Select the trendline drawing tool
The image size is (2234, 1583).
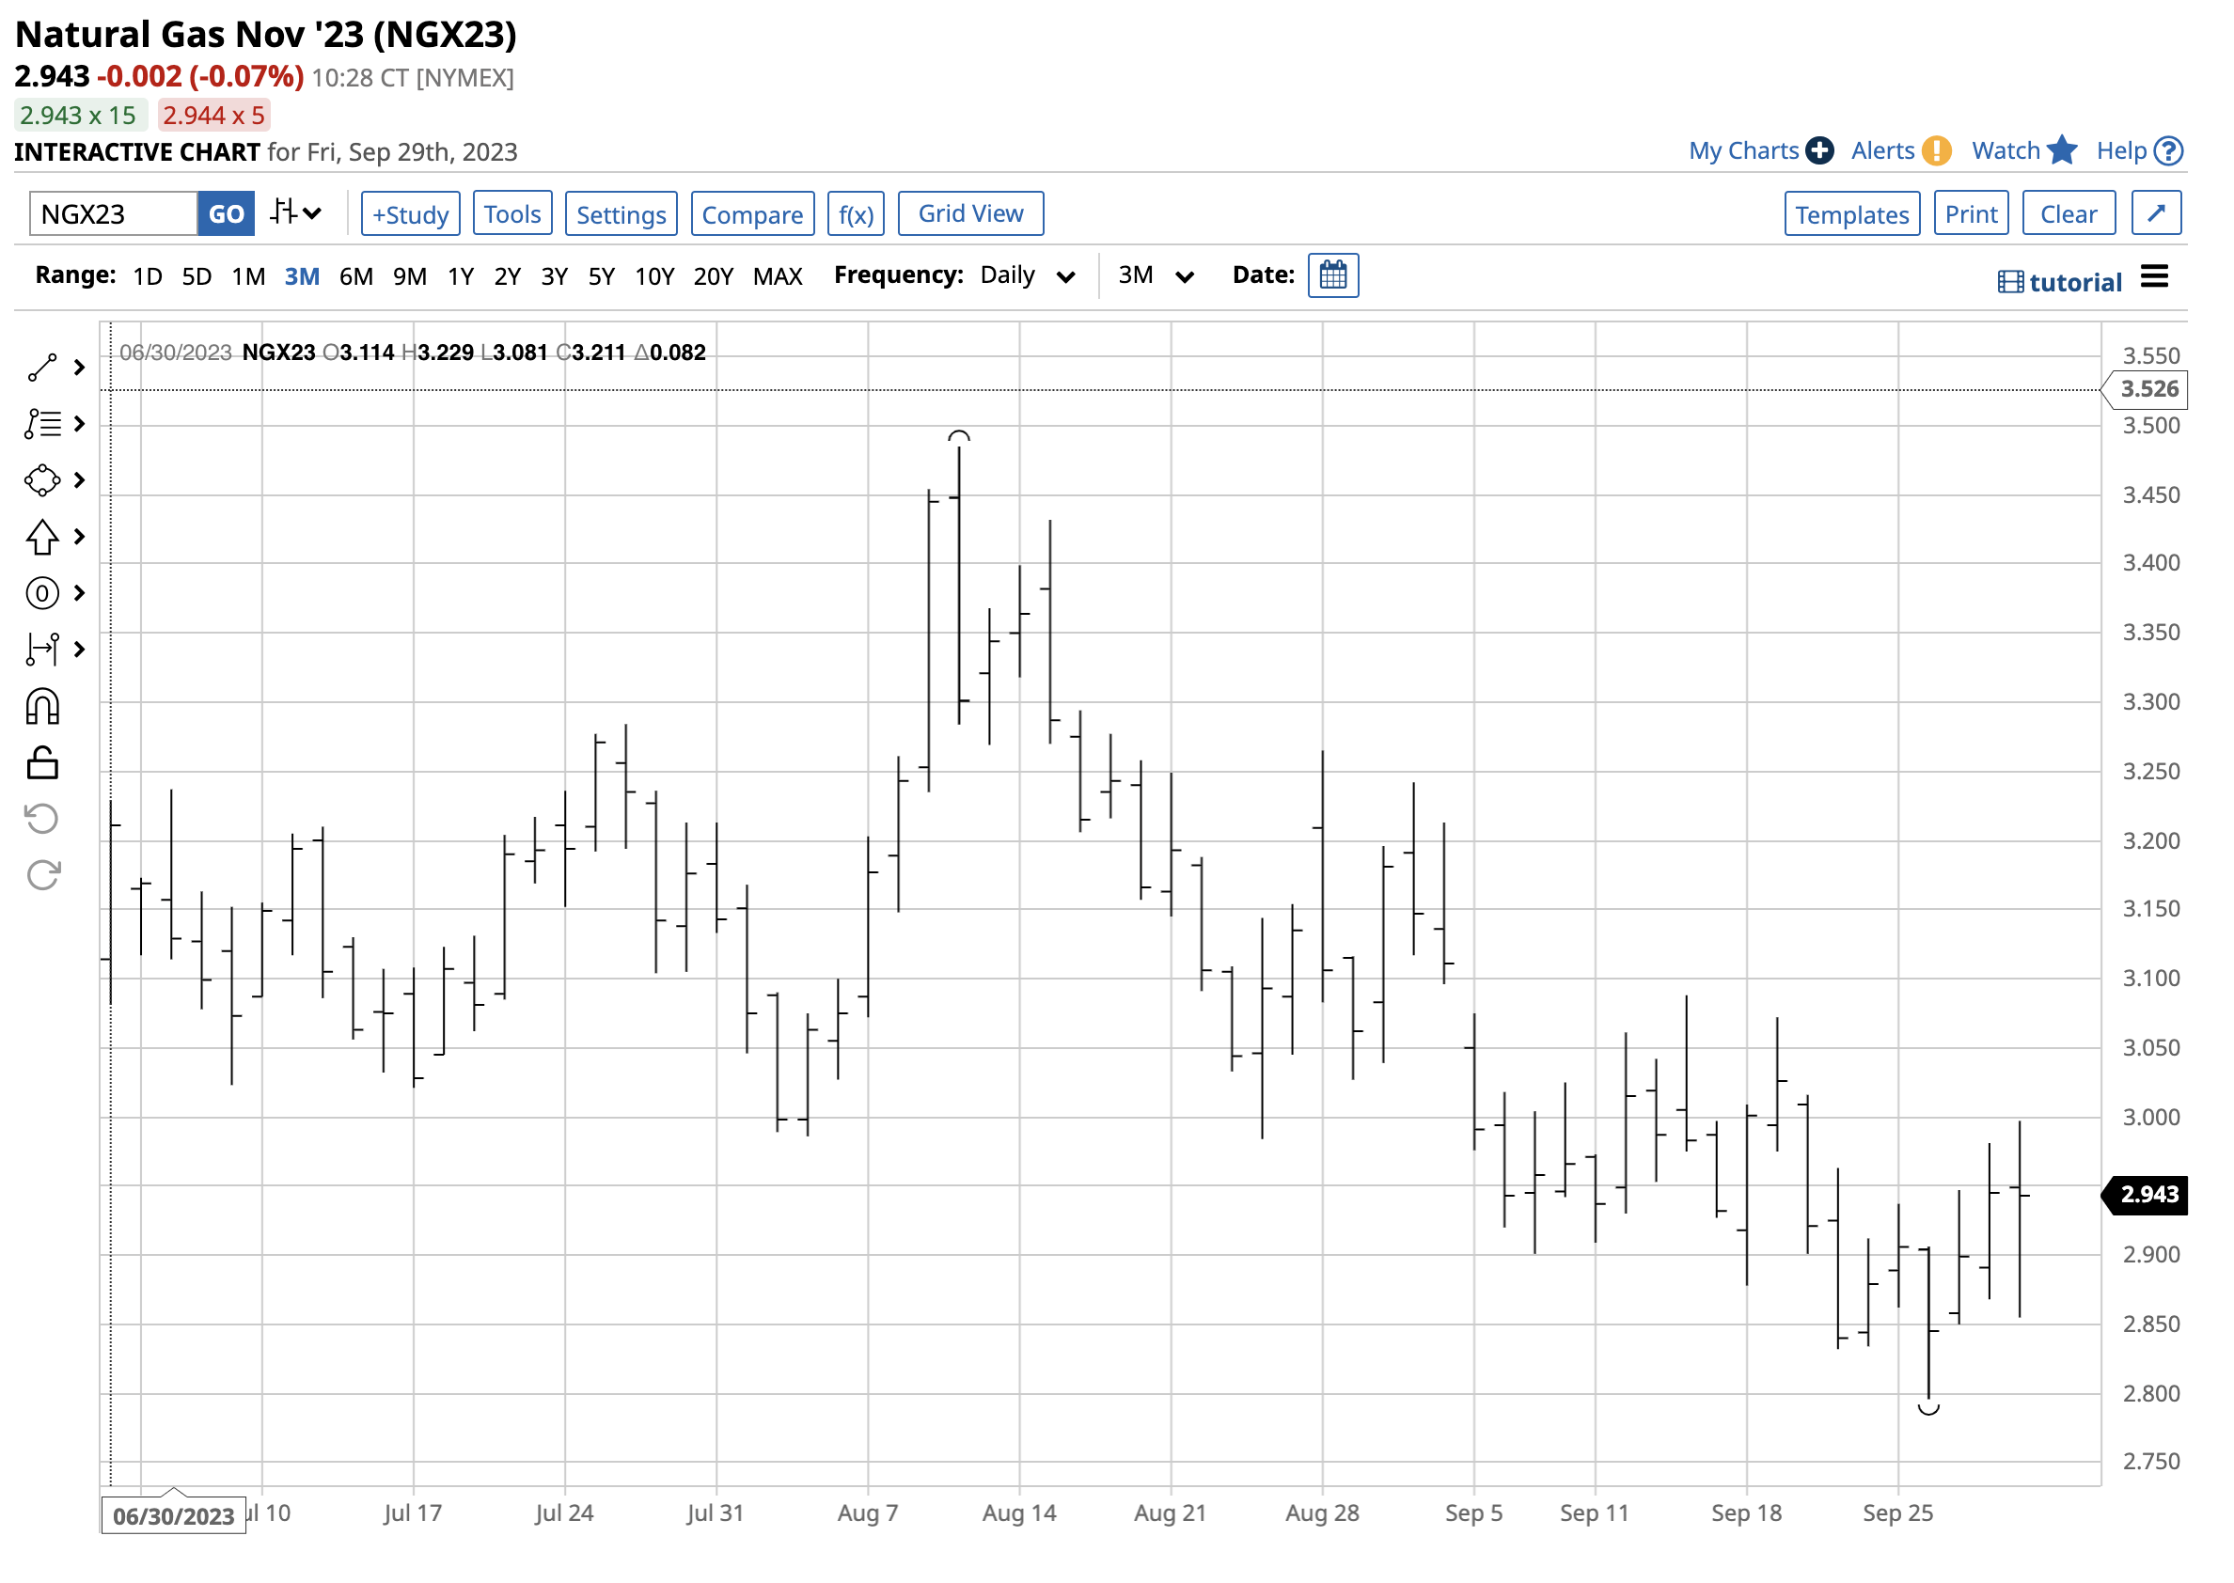click(x=43, y=368)
